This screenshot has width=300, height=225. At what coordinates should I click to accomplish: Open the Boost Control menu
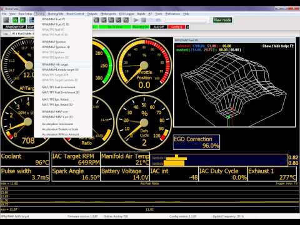[x=75, y=14]
